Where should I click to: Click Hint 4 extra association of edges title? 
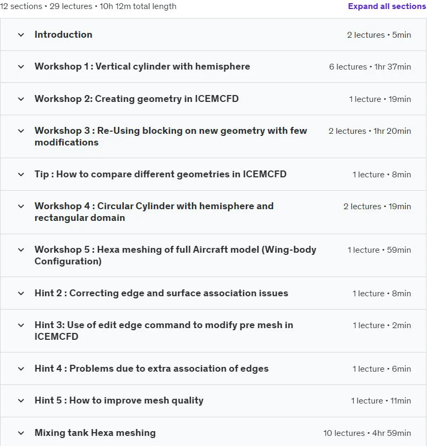point(152,368)
